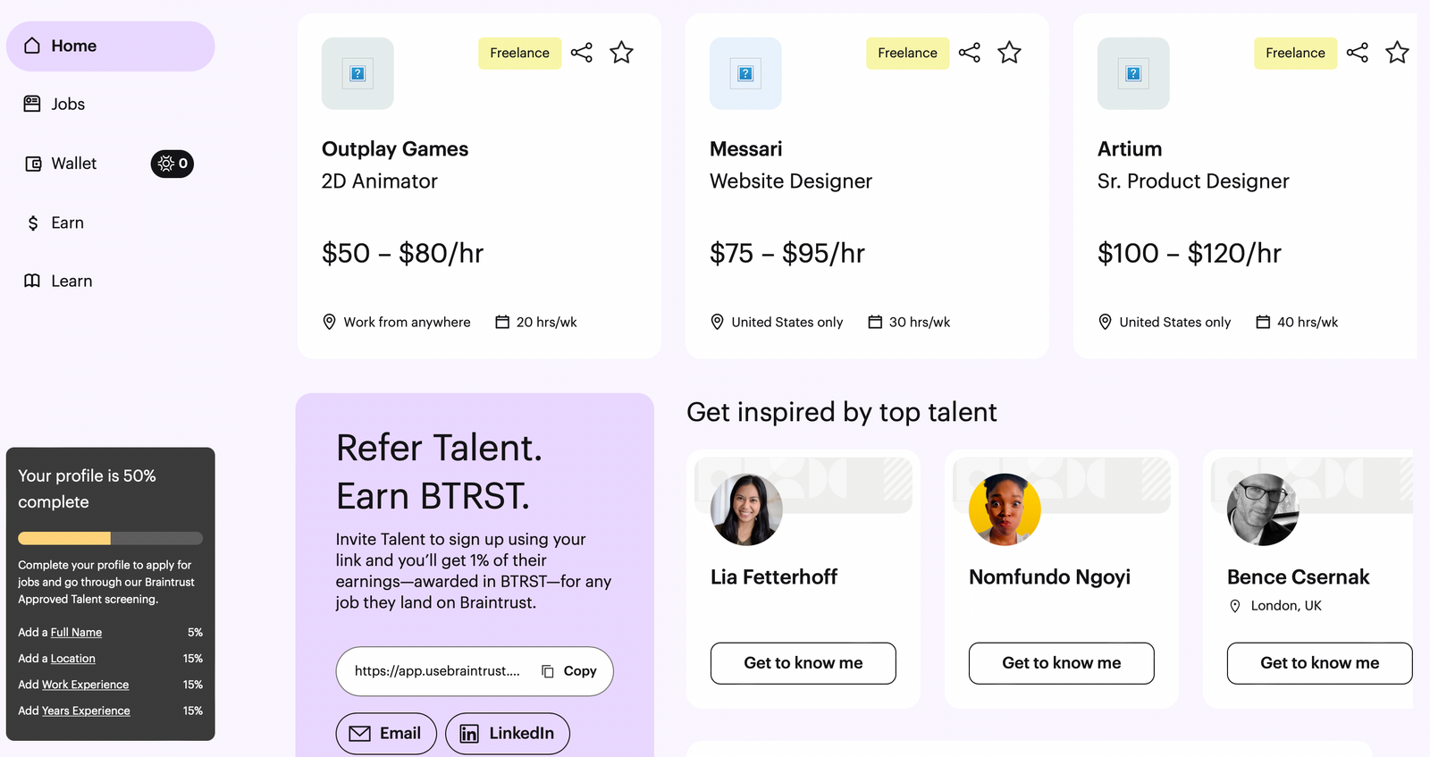Select the Freelance tag on Outplay Games card

[x=519, y=53]
